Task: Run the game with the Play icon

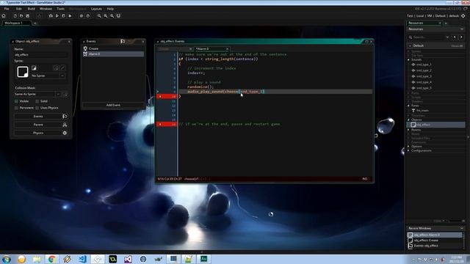Action: click(57, 15)
